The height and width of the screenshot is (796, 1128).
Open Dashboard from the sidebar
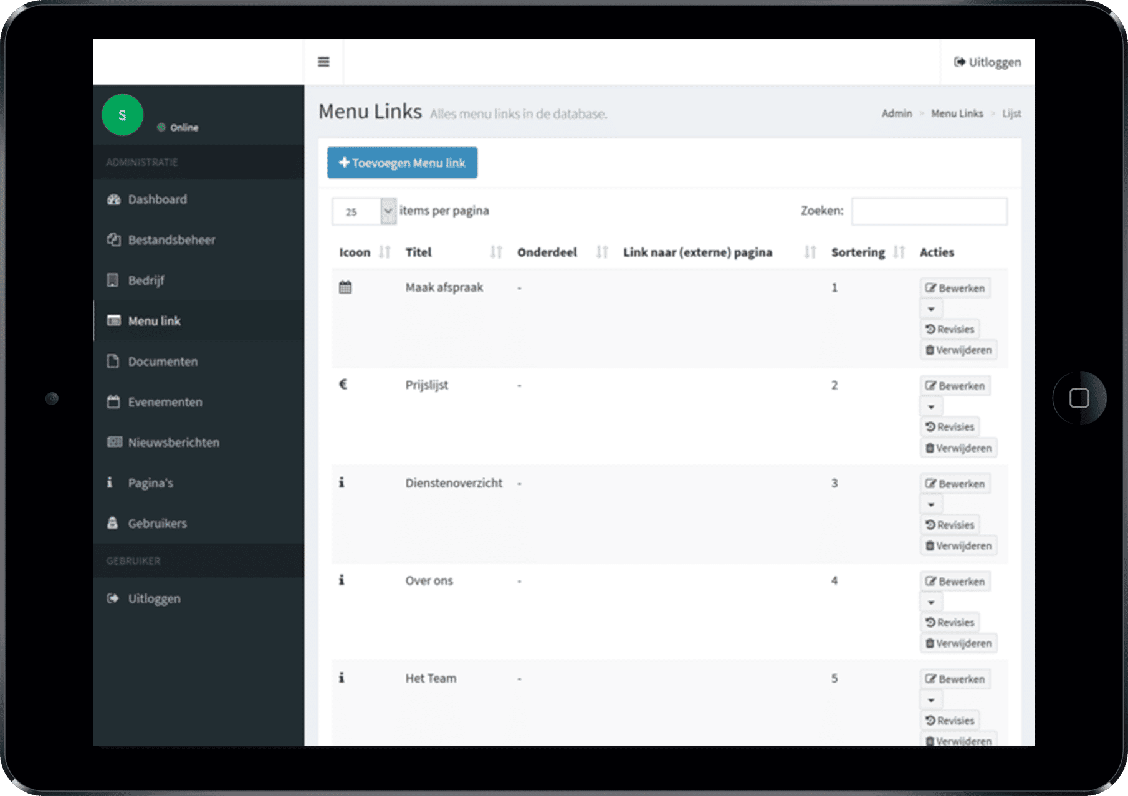(x=199, y=199)
